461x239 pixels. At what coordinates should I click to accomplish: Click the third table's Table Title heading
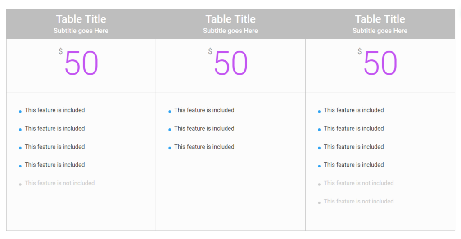click(x=380, y=19)
